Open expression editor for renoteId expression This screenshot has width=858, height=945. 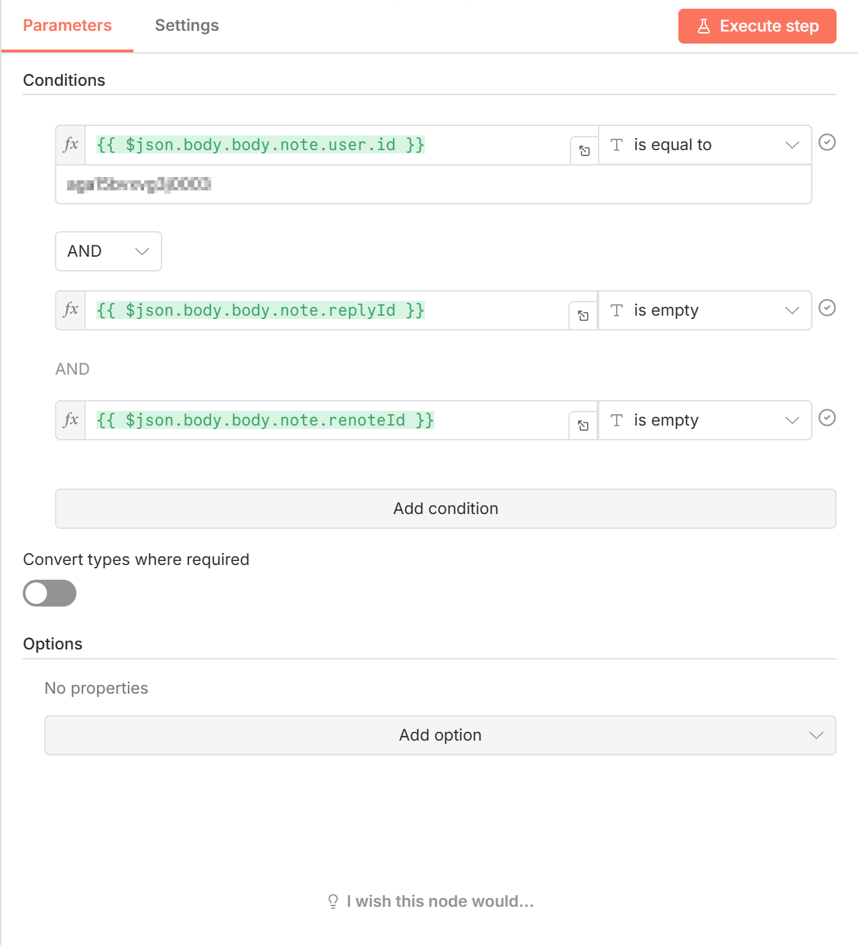coord(583,426)
